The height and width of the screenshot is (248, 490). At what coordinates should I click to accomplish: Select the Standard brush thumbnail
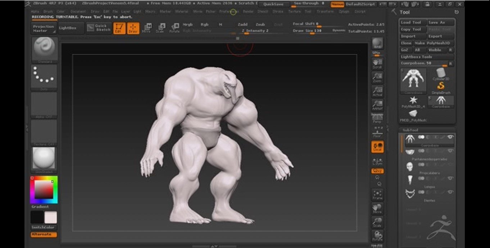pyautogui.click(x=45, y=50)
